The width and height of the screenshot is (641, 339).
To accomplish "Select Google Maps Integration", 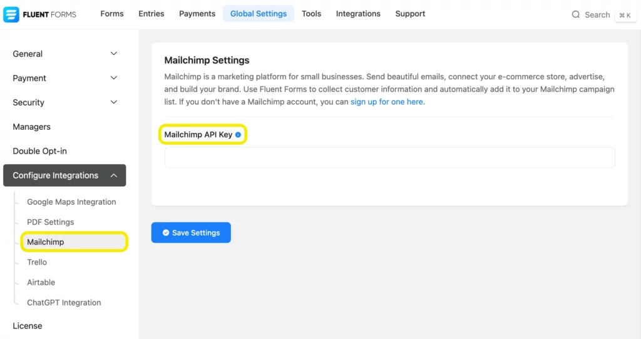I will [x=71, y=202].
